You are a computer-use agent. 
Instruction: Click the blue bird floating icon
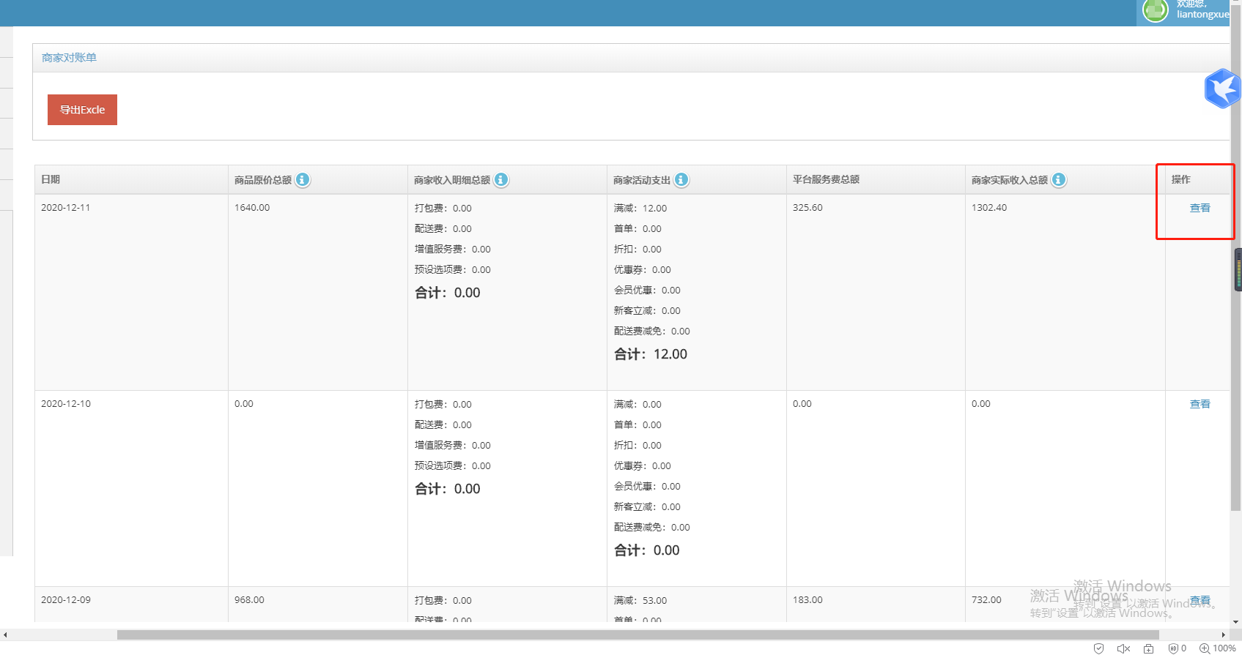1222,89
